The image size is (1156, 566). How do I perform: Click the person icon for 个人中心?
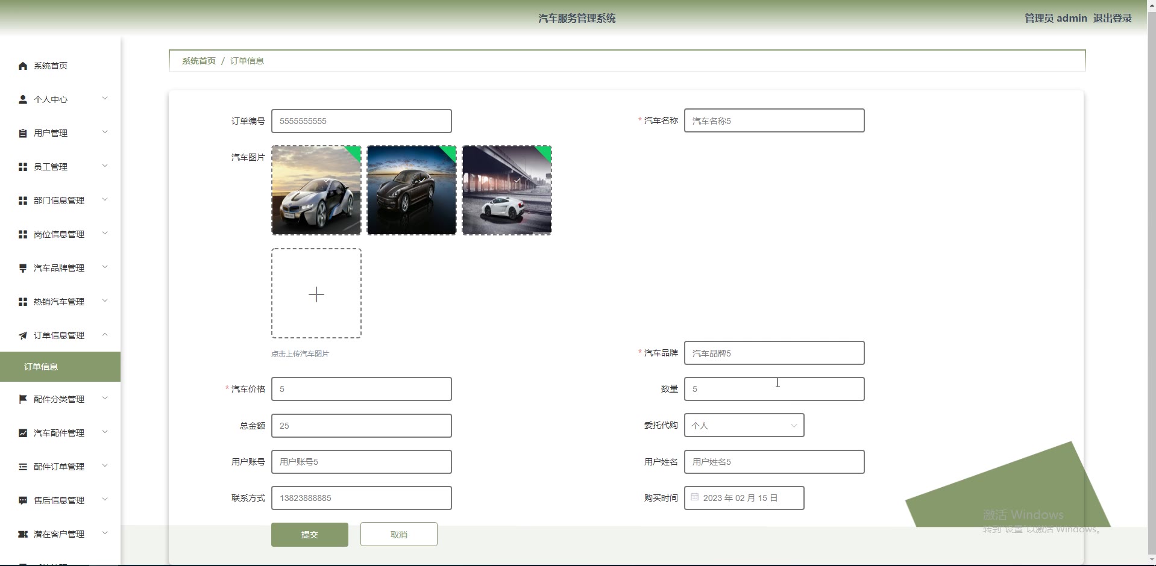click(x=23, y=99)
